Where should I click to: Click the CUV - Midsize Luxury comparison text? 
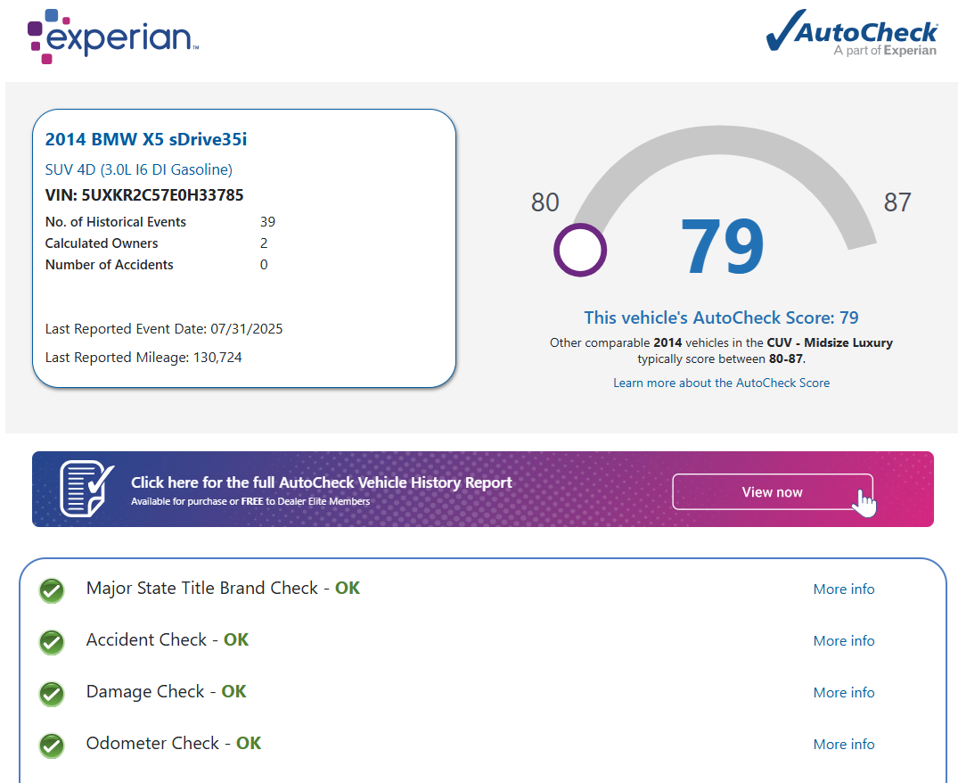[x=830, y=342]
